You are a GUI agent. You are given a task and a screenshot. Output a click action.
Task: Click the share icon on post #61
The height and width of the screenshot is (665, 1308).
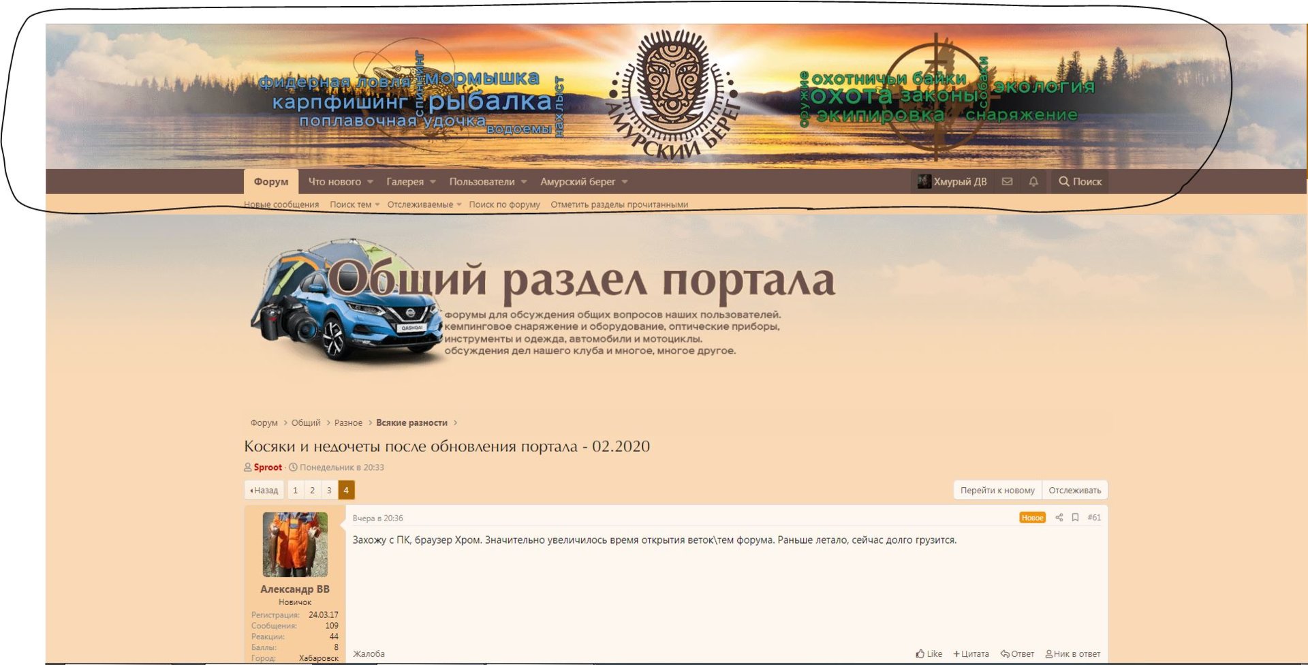(1059, 518)
